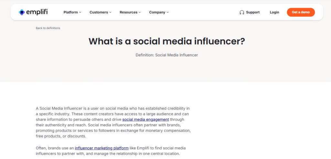This screenshot has height=159, width=331.
Task: Expand the chevron next to Customers
Action: click(x=110, y=13)
